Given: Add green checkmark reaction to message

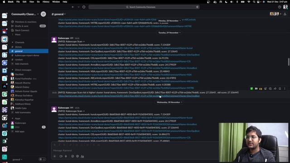Looking at the screenshot, I should tap(251, 89).
